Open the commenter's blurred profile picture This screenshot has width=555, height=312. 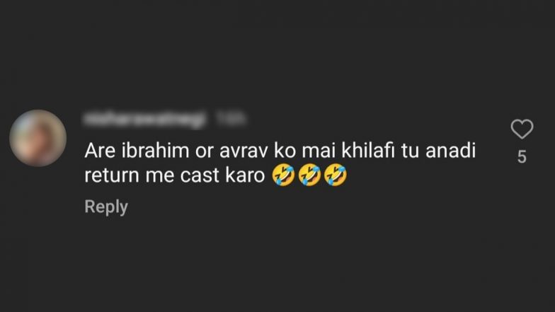[38, 138]
